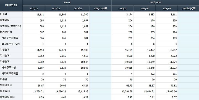Image resolution: width=199 pixels, height=100 pixels.
Task: Click the 2020/06 quarter column header
Action: pos(145,9)
